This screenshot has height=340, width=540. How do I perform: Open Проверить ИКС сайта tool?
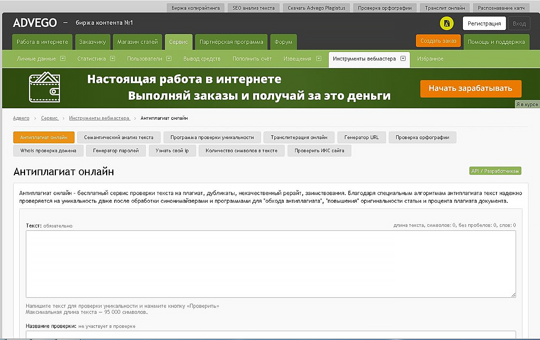(319, 150)
